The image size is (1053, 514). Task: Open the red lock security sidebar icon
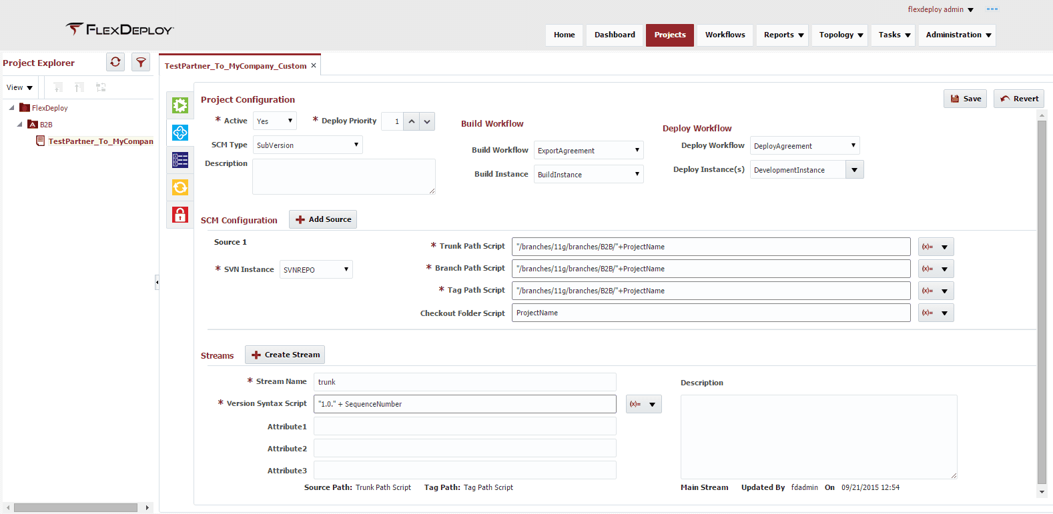(180, 215)
